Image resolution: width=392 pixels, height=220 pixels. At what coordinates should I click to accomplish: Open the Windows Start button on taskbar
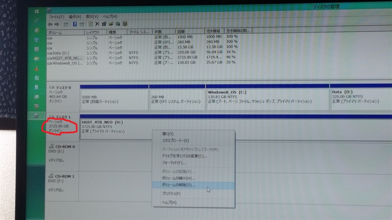36,11
